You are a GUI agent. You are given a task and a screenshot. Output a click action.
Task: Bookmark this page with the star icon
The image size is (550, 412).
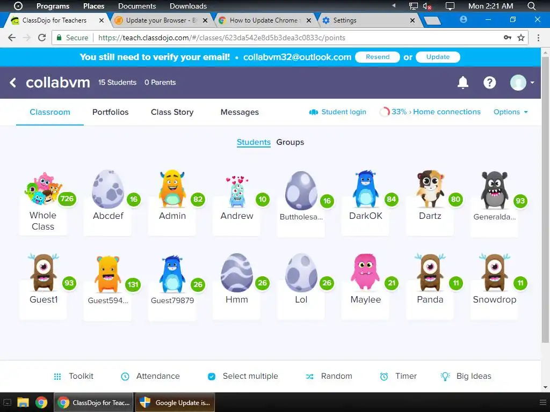(521, 38)
